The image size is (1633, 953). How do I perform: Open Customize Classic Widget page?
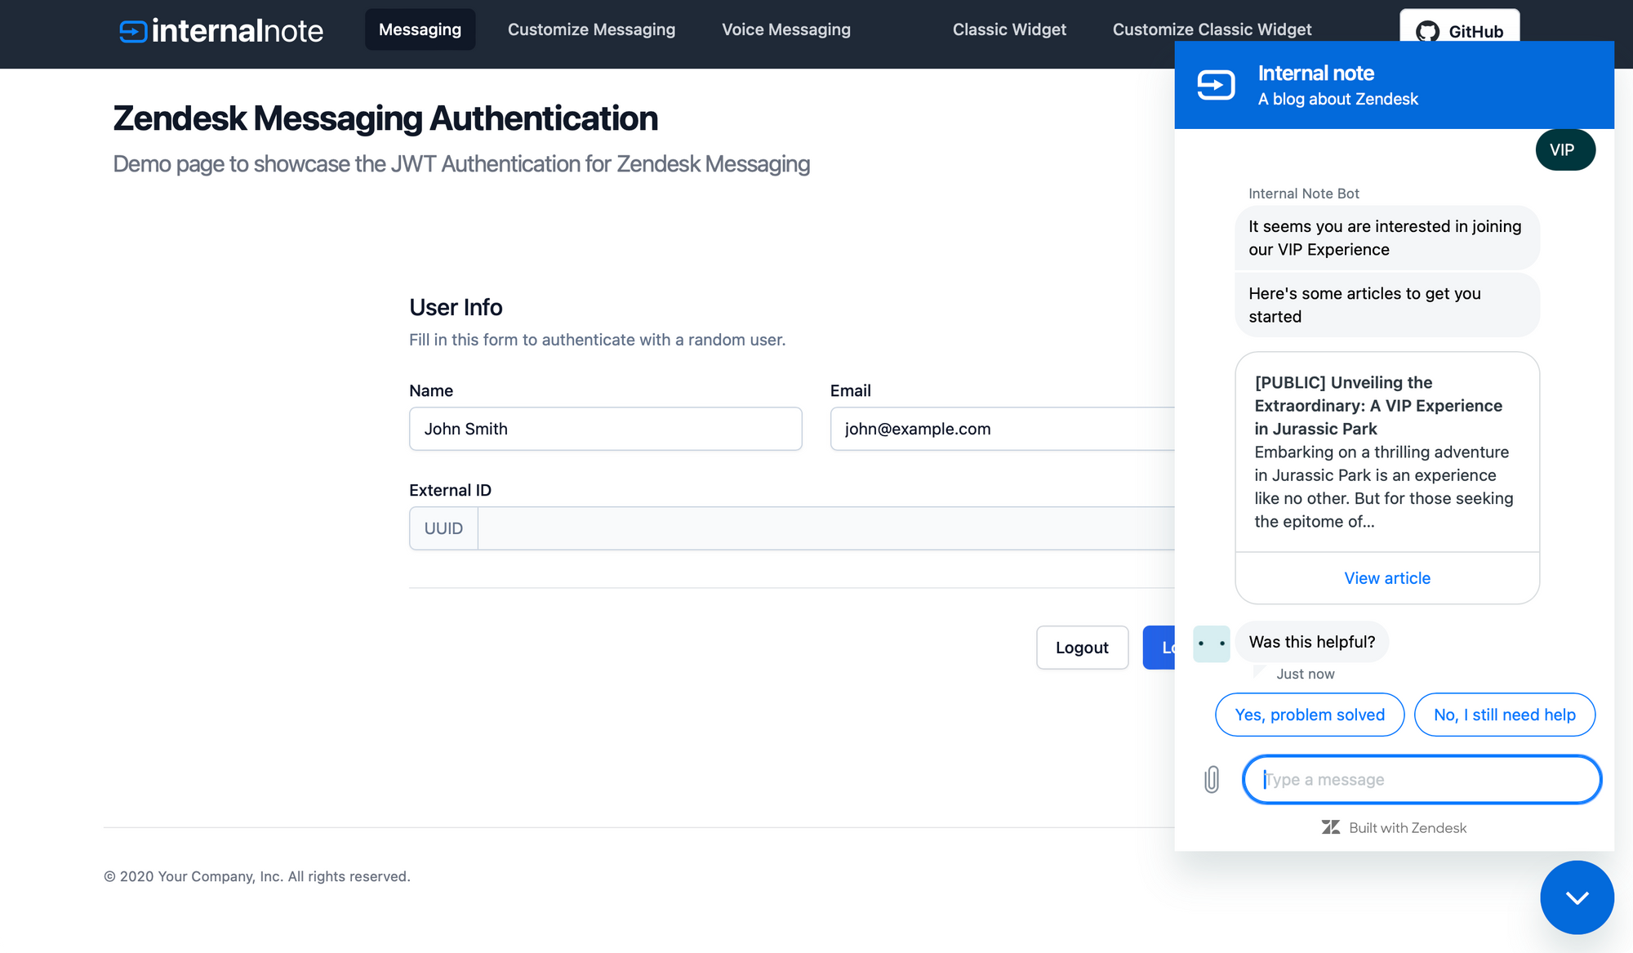1212,29
